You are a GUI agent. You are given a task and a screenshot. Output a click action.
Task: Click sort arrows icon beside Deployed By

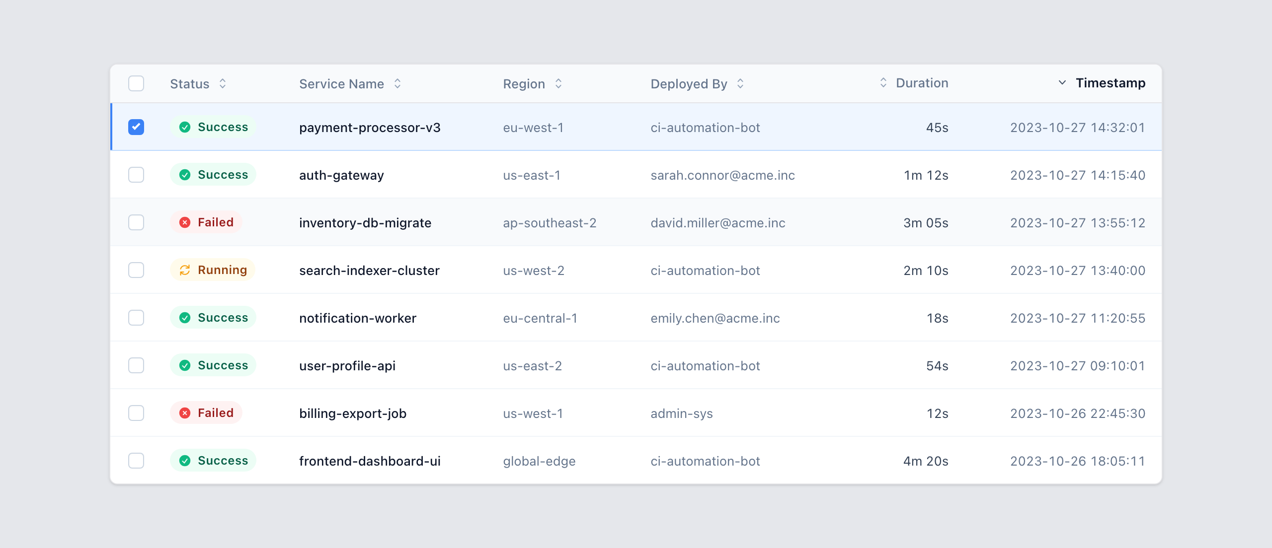click(740, 83)
